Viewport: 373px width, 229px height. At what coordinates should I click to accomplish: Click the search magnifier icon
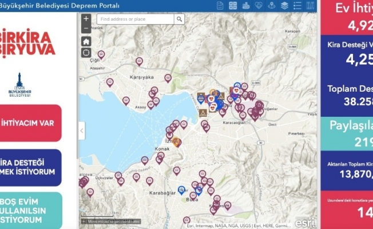click(179, 19)
